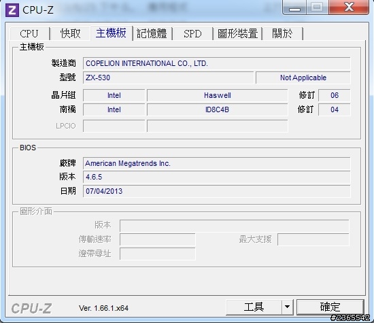The image size is (374, 323).
Task: Click the 確定 button
Action: pyautogui.click(x=330, y=307)
